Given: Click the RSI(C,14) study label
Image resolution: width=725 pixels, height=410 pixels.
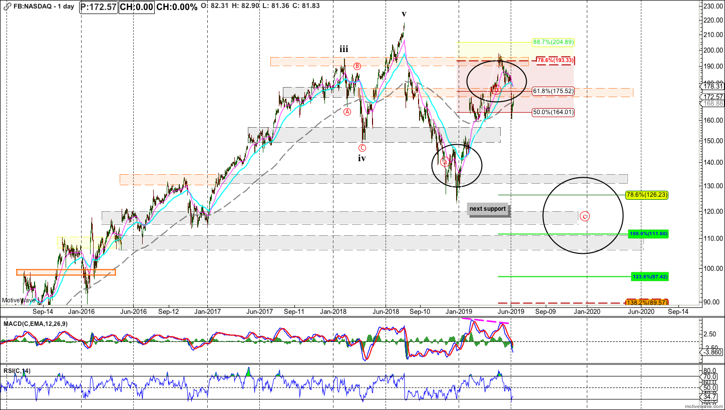Looking at the screenshot, I should coord(16,370).
